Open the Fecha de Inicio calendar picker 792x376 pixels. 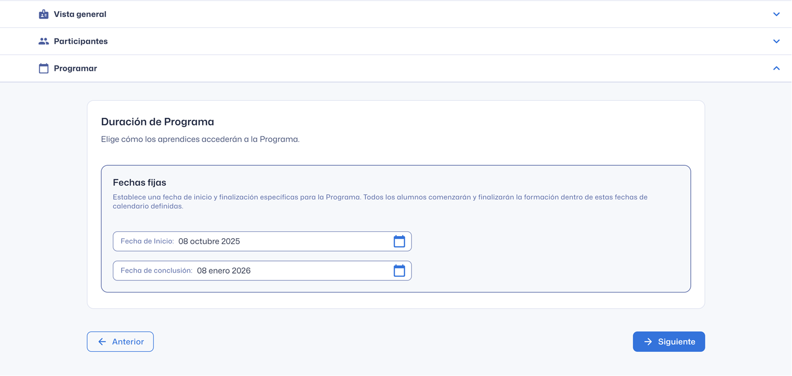click(399, 241)
